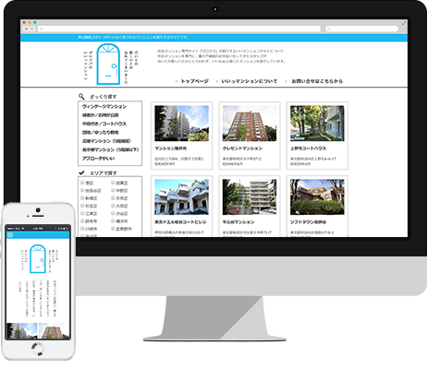Click the checkmark icon beside エリアで探す

[81, 173]
